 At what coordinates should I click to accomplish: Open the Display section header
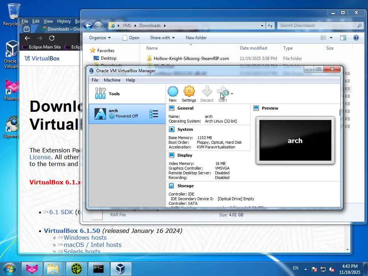click(x=185, y=155)
